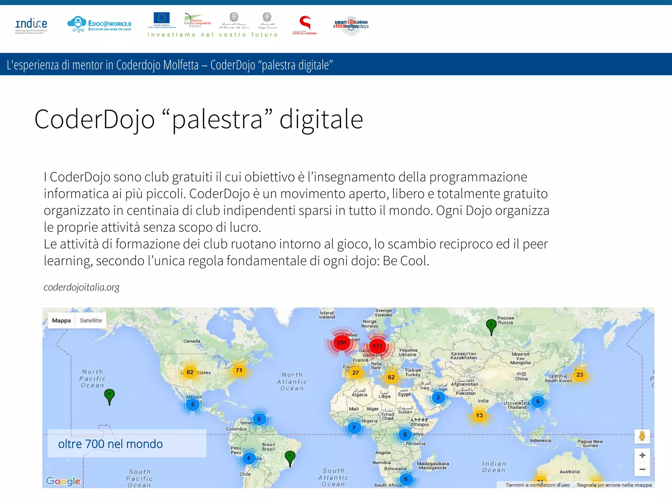The width and height of the screenshot is (672, 504).
Task: Click the blue 7 cluster near Nigeria
Action: point(354,428)
